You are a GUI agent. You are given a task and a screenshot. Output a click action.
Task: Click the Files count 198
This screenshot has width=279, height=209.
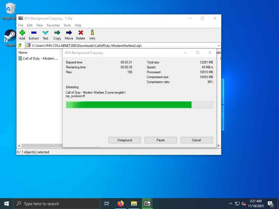pyautogui.click(x=130, y=72)
